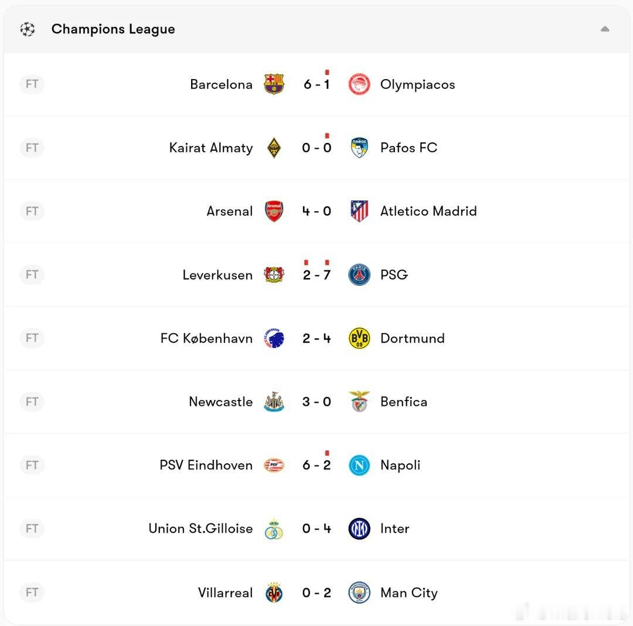633x626 pixels.
Task: Open the PSV Eindhoven 6 - 2 score
Action: click(316, 465)
